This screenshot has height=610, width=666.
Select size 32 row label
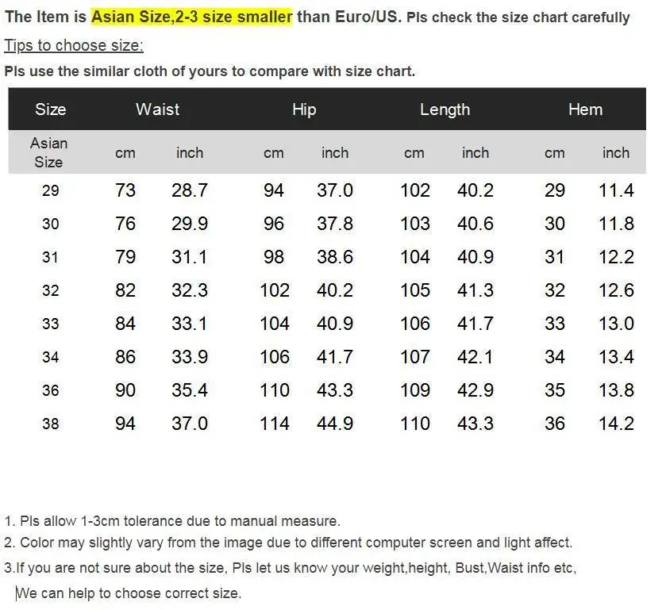[51, 291]
